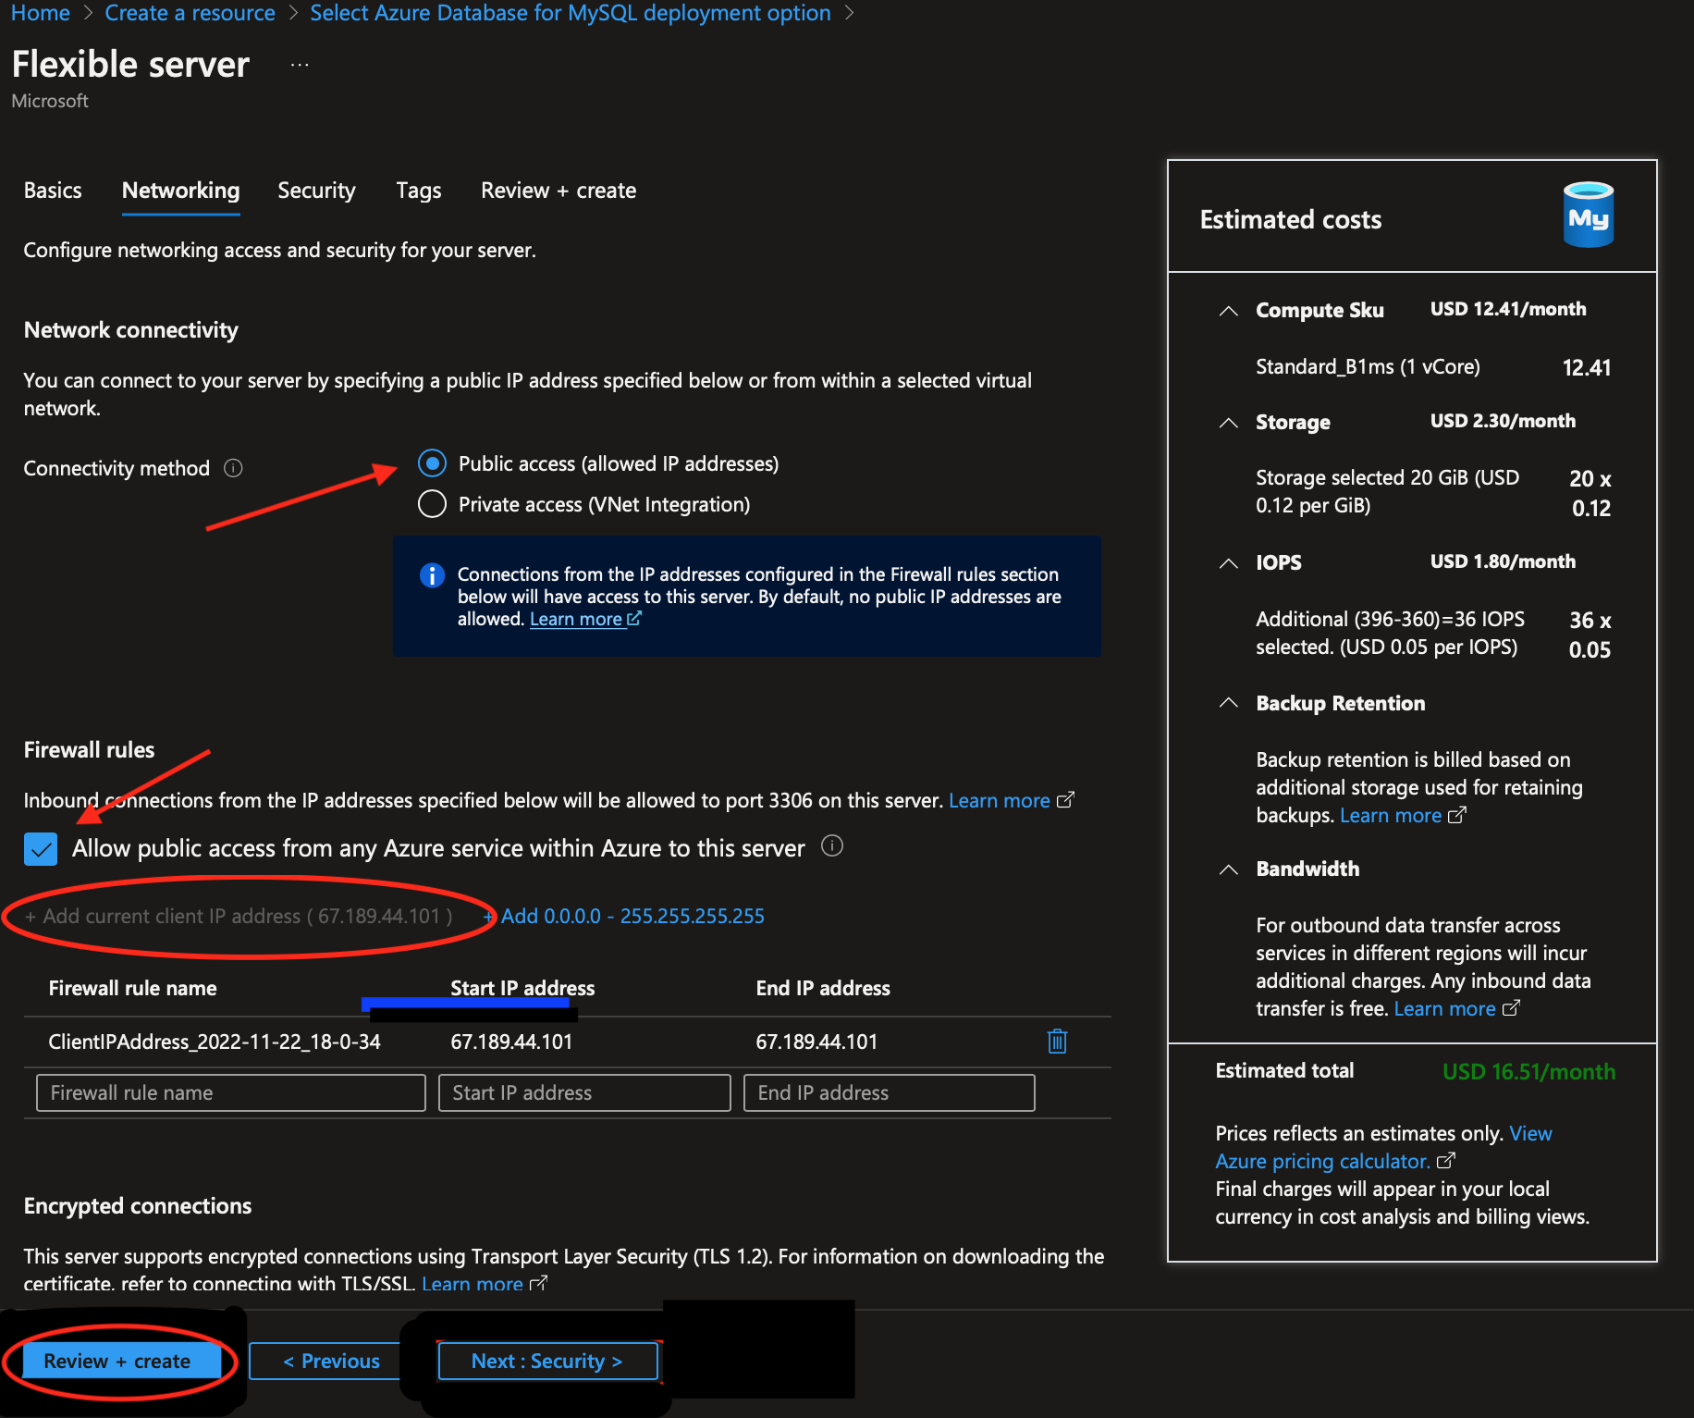Click the Firewall rule name column header
Viewport: 1694px width, 1418px height.
pyautogui.click(x=132, y=988)
